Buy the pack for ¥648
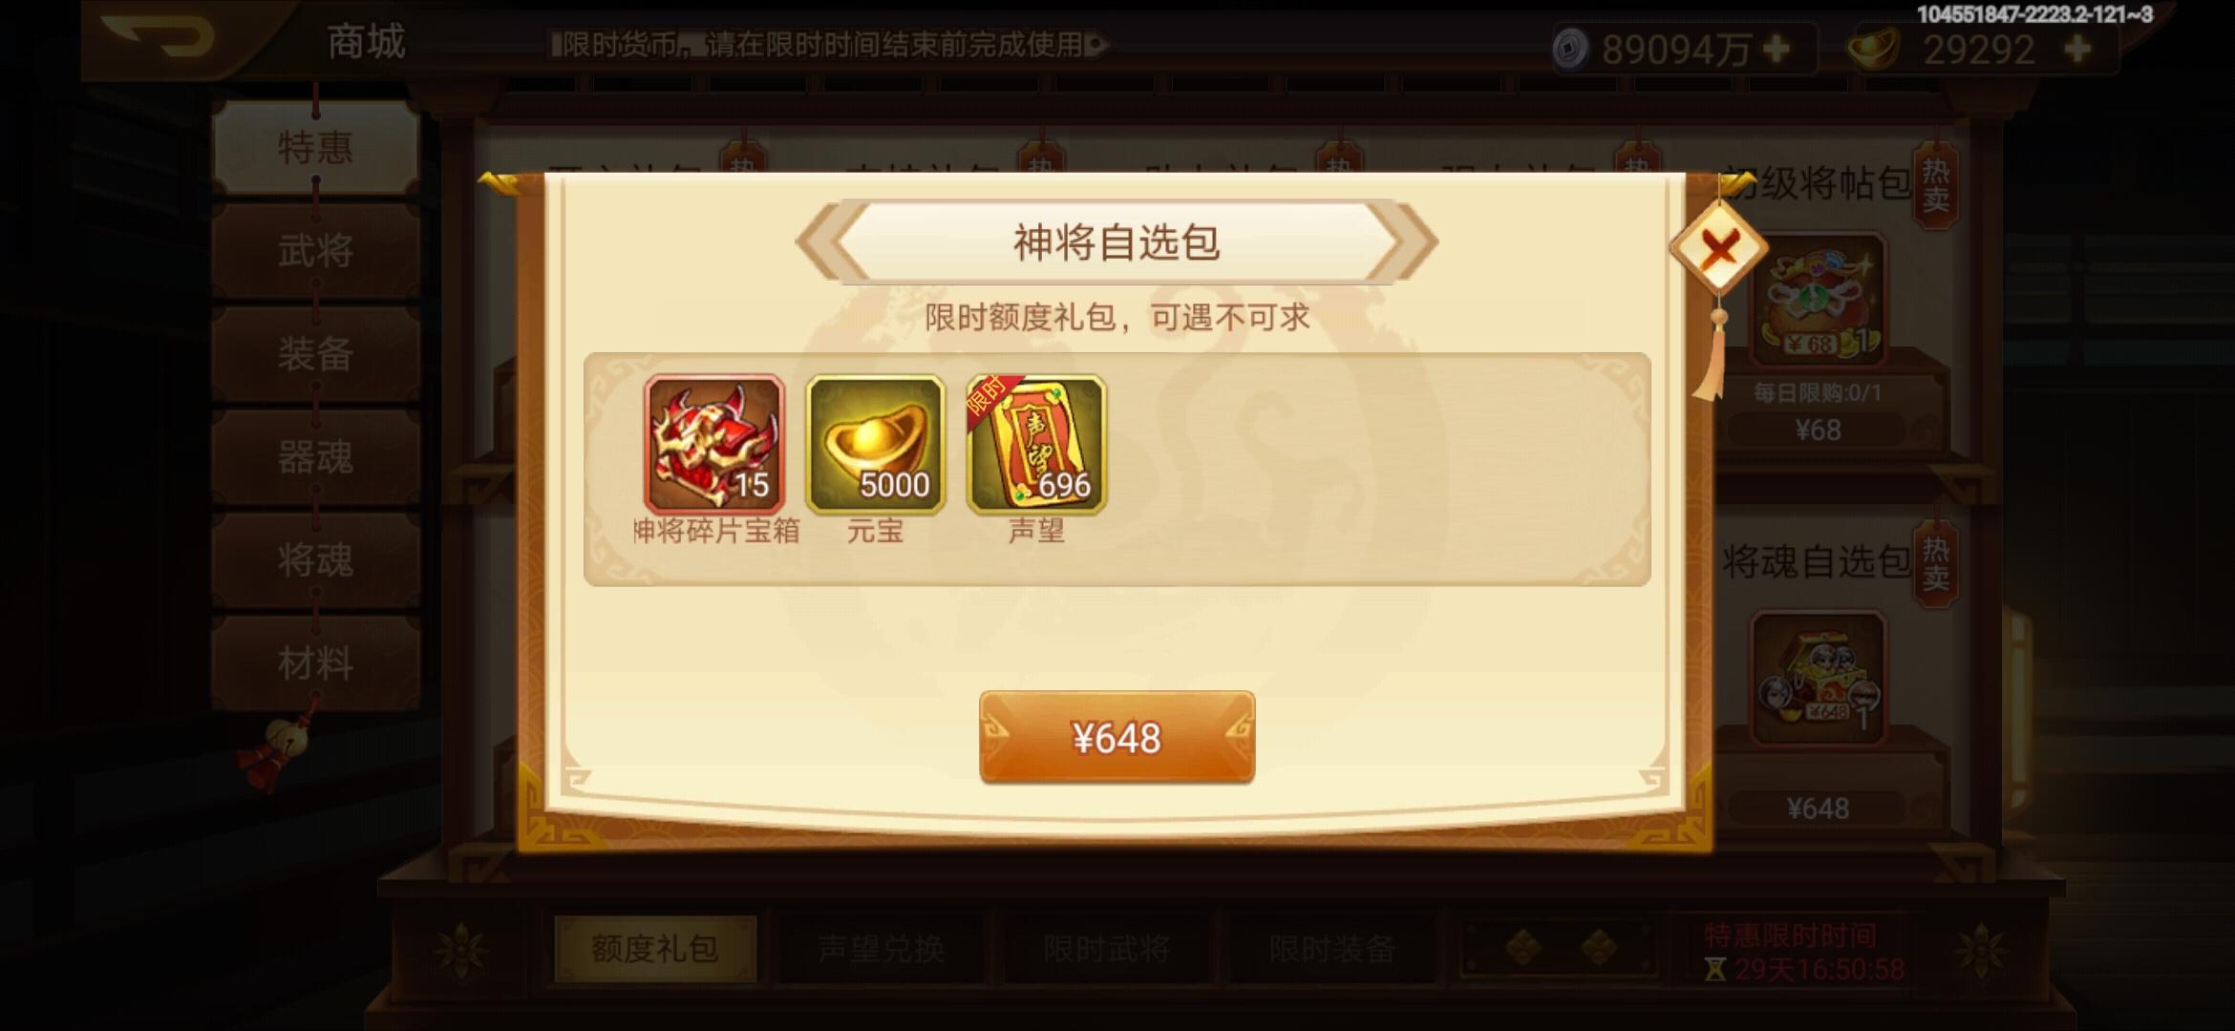 [1117, 738]
